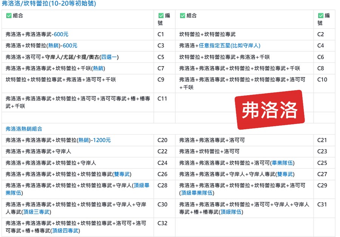
Task: Click the 600元 price link in row C1
Action: click(x=61, y=34)
